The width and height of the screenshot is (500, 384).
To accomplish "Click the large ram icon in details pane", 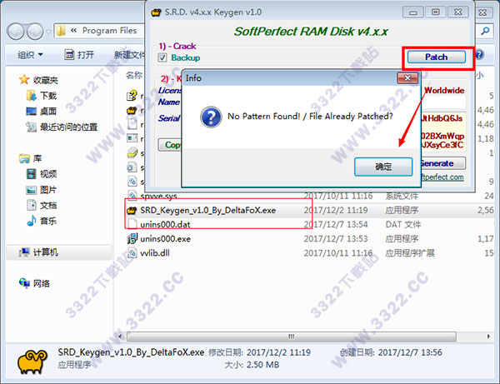I will coord(32,362).
